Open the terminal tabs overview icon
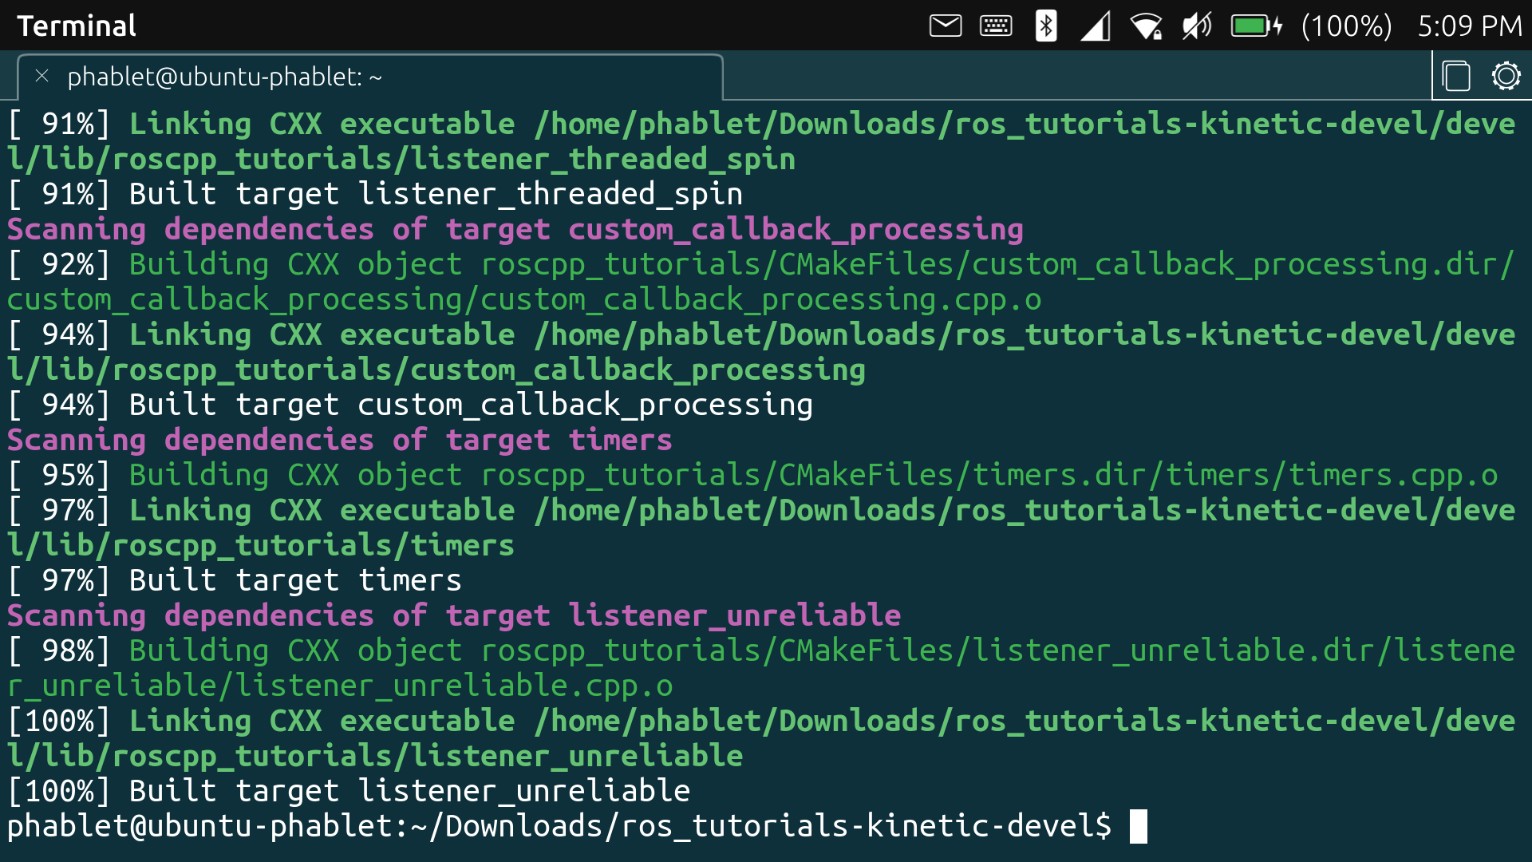This screenshot has width=1532, height=862. pyautogui.click(x=1456, y=77)
